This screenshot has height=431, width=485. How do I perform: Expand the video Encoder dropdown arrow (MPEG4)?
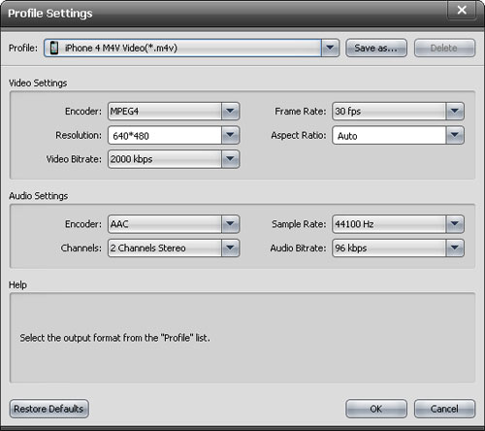(230, 112)
